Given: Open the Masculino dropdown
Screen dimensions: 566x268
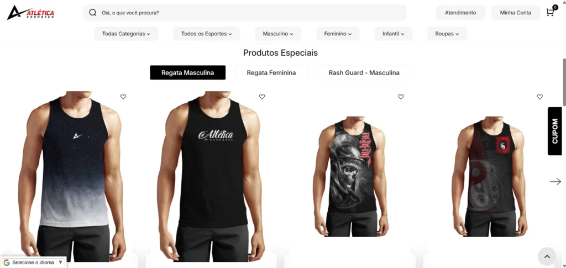Looking at the screenshot, I should pos(278,34).
